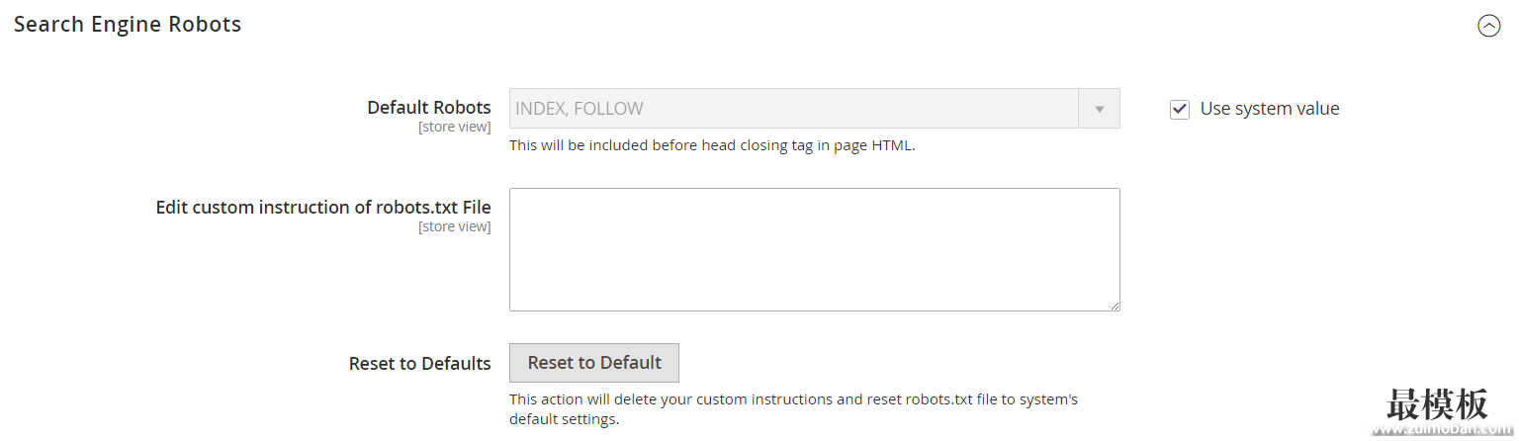Click the Reset to Defaults label
Screen dimensions: 1519x441
coord(420,363)
